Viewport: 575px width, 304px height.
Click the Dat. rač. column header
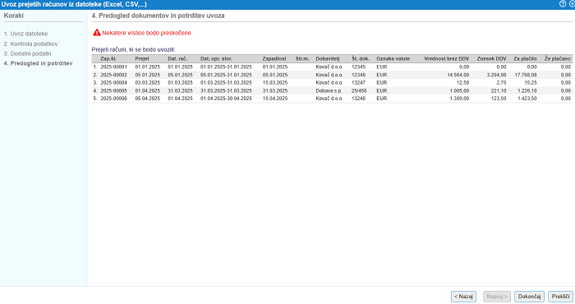coord(177,58)
